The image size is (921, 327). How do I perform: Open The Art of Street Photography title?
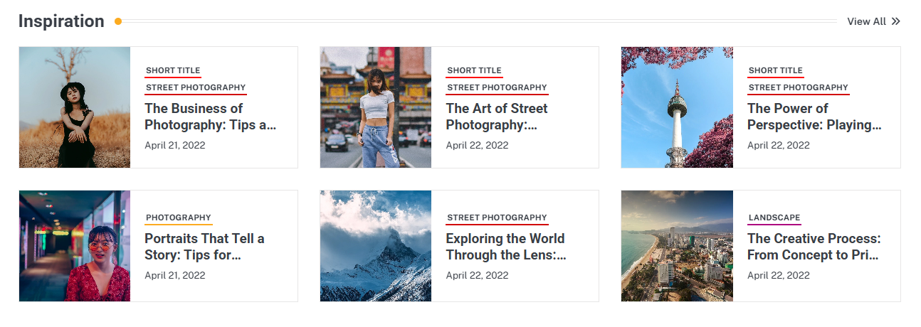click(x=497, y=117)
